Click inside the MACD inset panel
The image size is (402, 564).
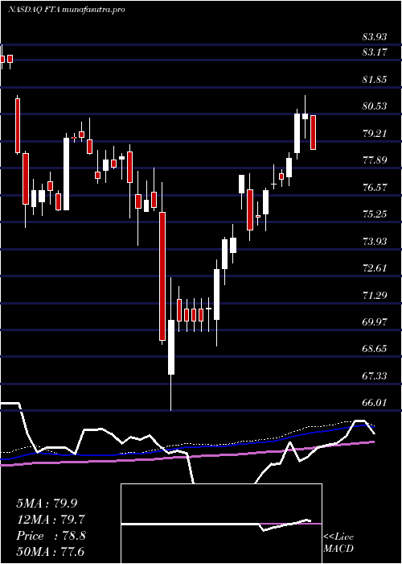coord(221,524)
